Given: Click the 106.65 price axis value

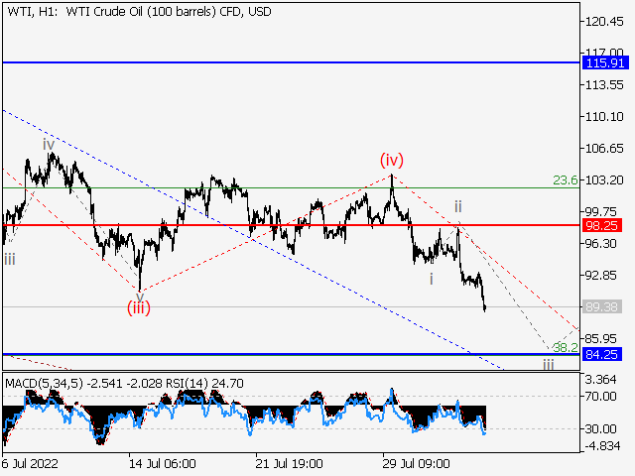Looking at the screenshot, I should pos(604,149).
